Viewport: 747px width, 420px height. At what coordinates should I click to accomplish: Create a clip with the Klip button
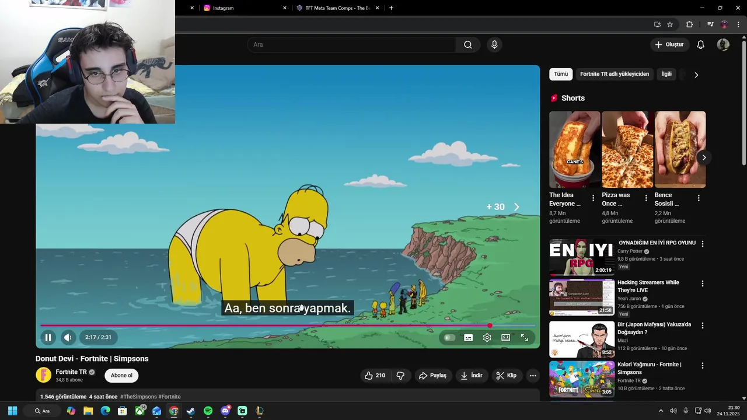tap(507, 376)
